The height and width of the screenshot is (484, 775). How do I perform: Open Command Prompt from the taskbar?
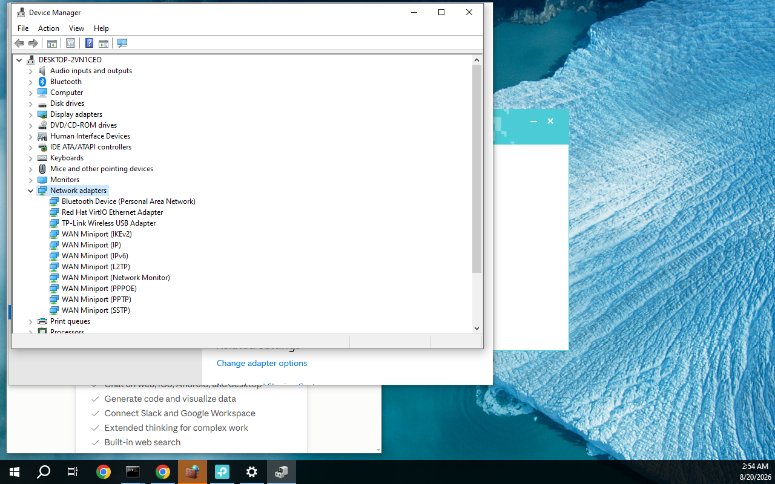pos(133,472)
